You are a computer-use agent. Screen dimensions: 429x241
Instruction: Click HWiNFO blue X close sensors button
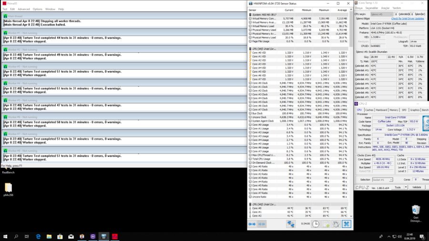pos(347,224)
